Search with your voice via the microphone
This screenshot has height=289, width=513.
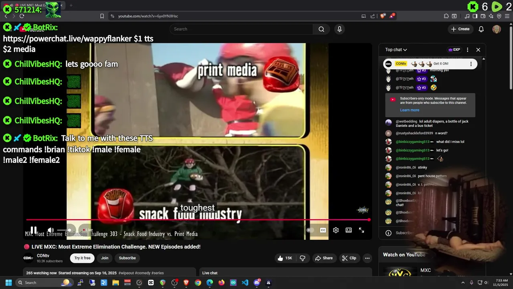coord(339,29)
